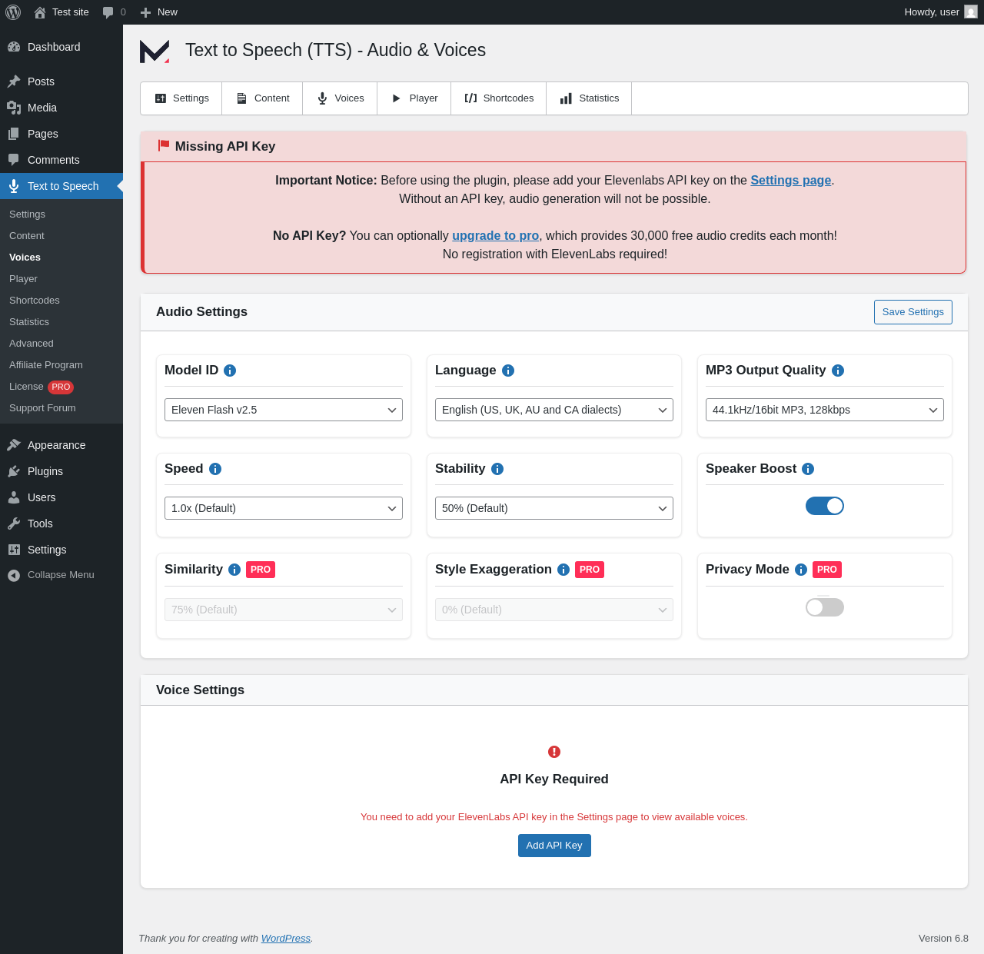Click info icon beside Style Exaggeration
This screenshot has height=954, width=984.
click(x=563, y=570)
